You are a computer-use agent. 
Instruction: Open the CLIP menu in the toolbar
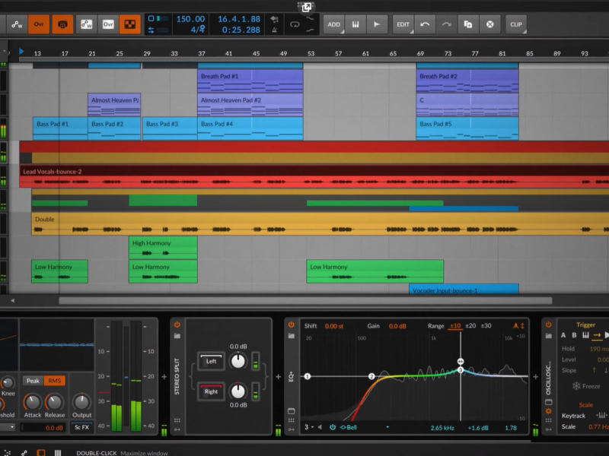(x=516, y=24)
